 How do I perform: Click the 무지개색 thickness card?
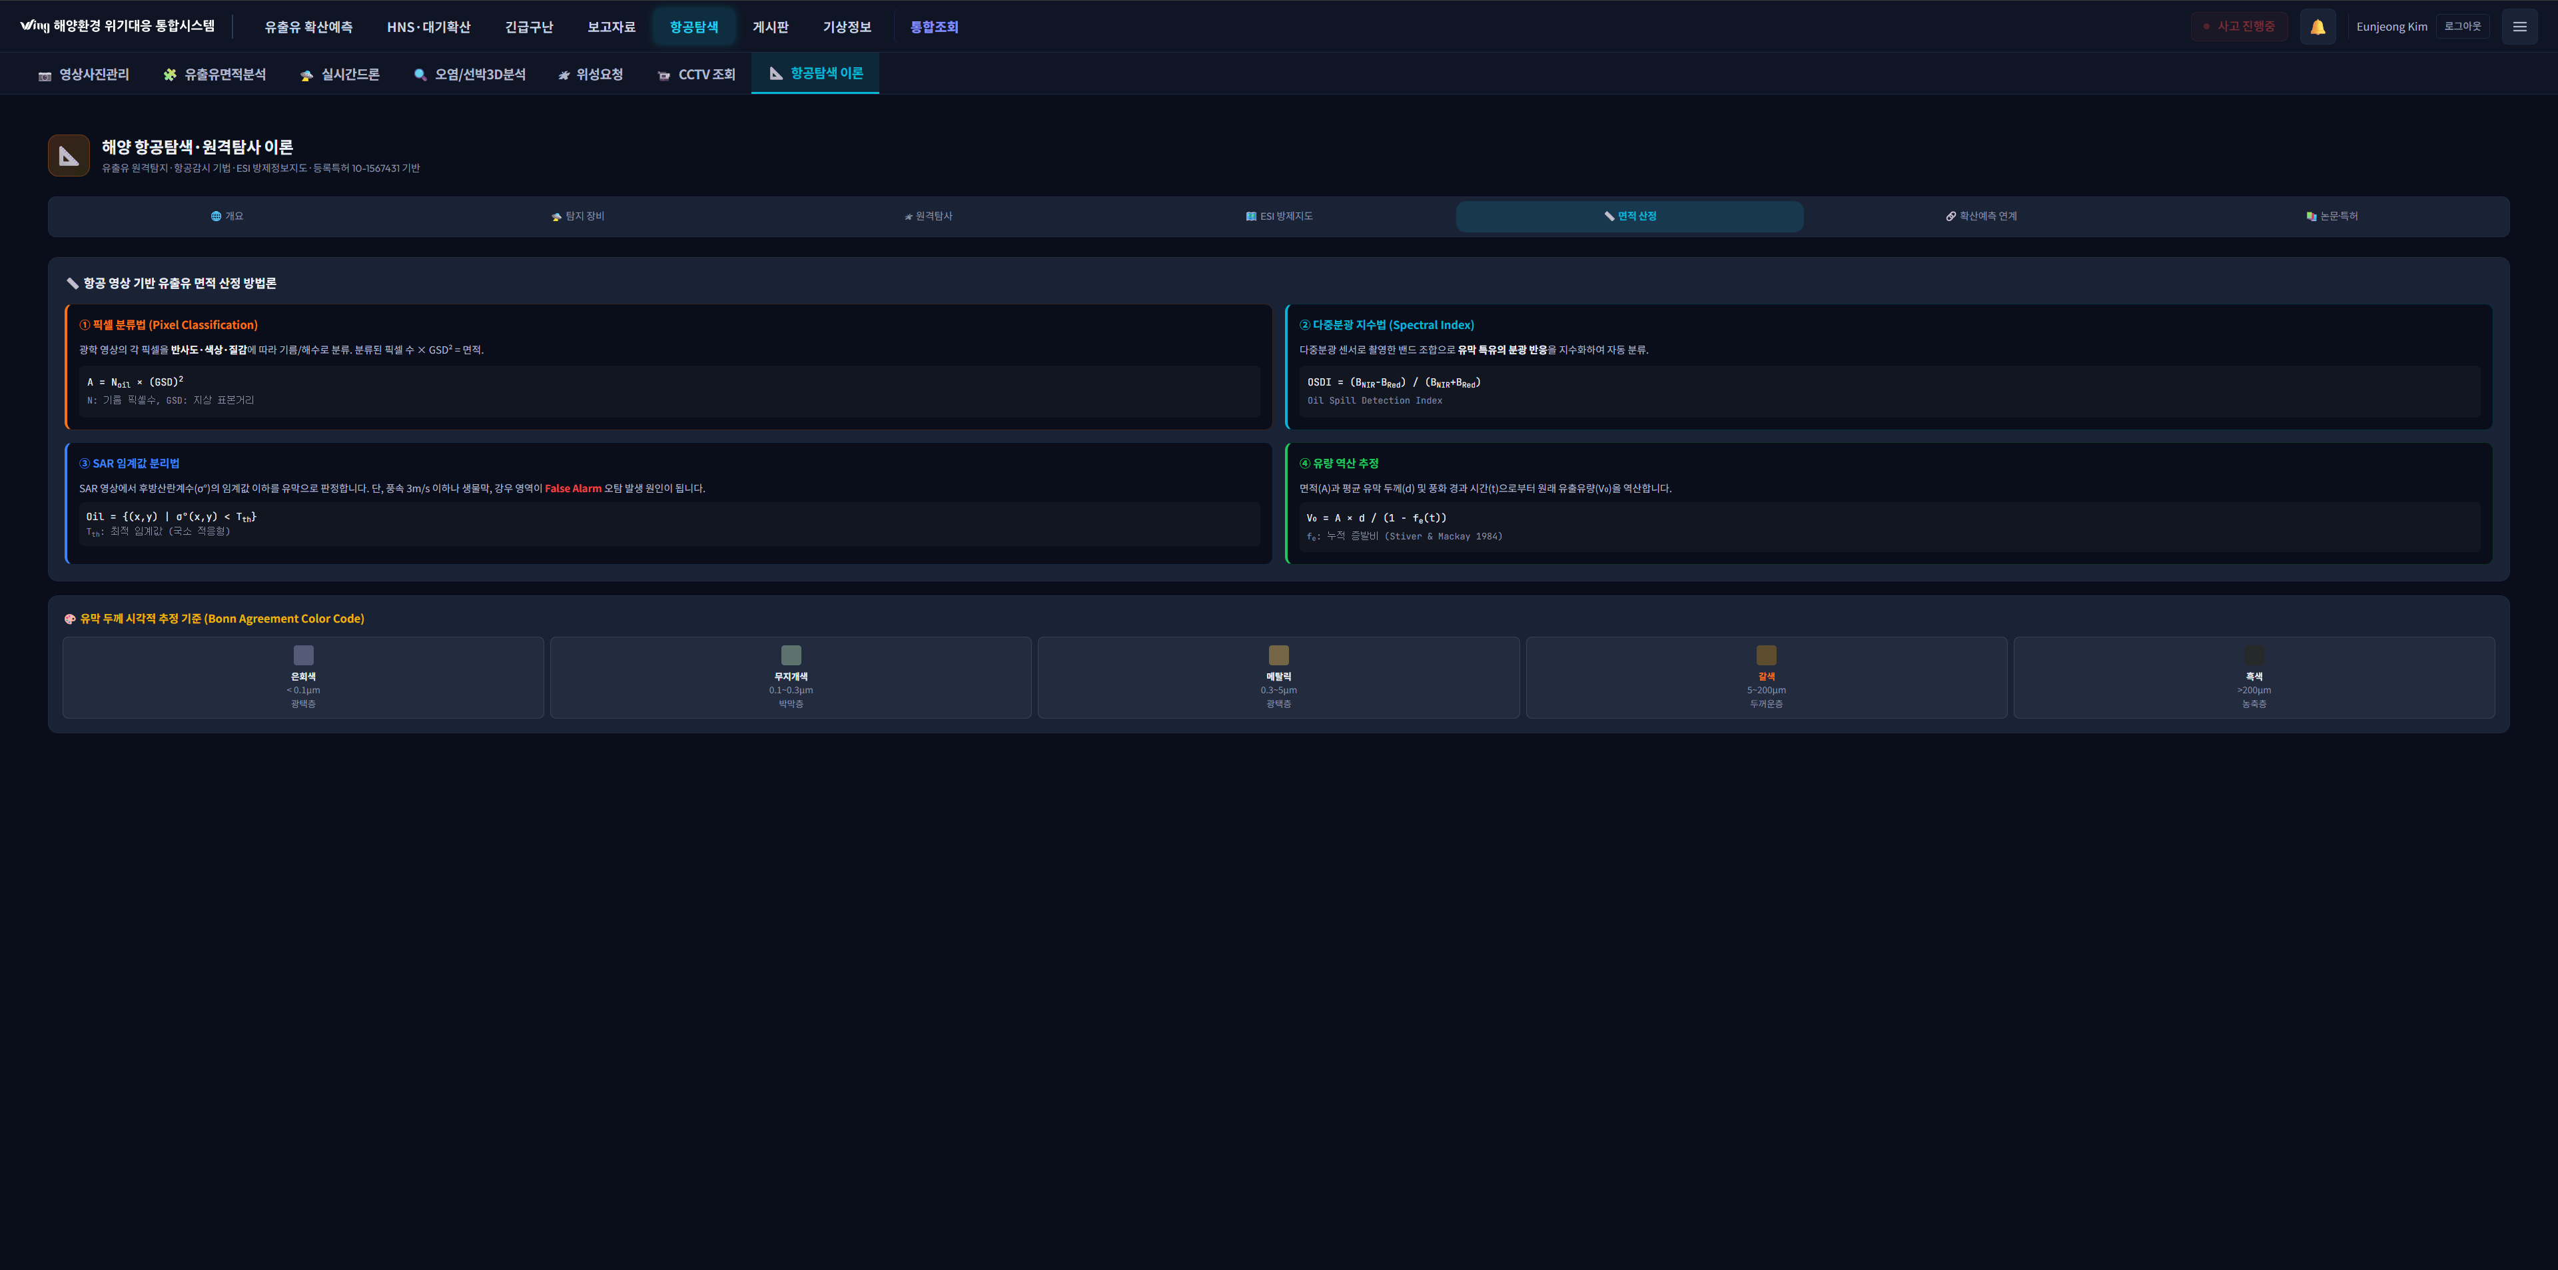[x=791, y=678]
